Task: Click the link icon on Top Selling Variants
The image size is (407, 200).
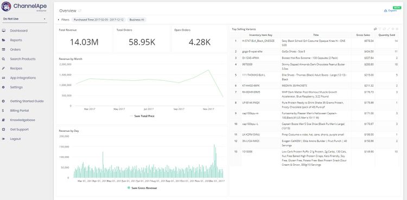Action: tap(375, 29)
